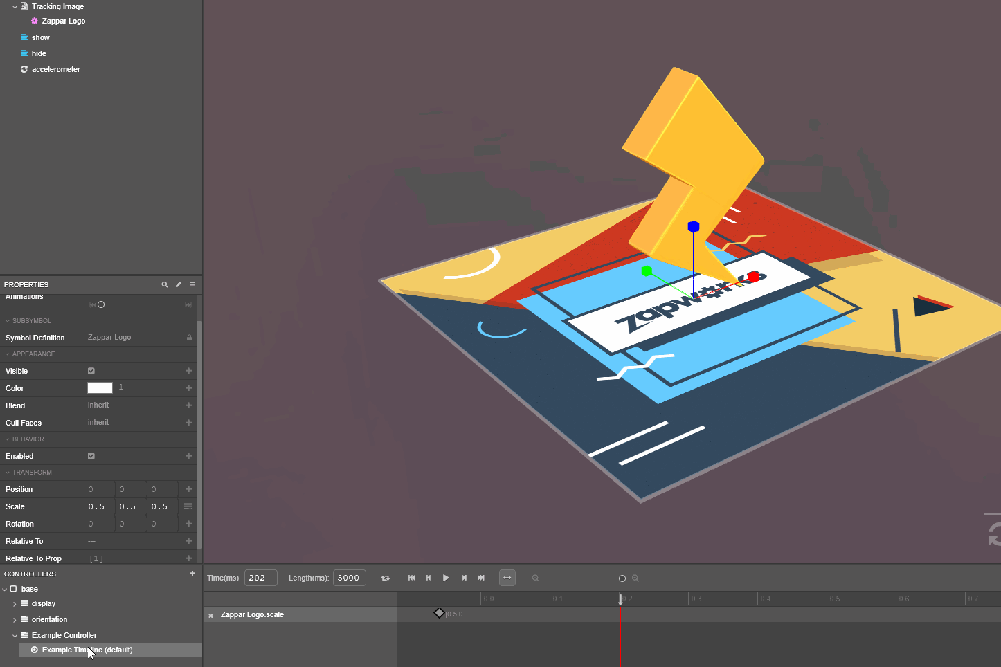Select the hide node in hierarchy
Screen dimensions: 1001x667
tap(39, 53)
